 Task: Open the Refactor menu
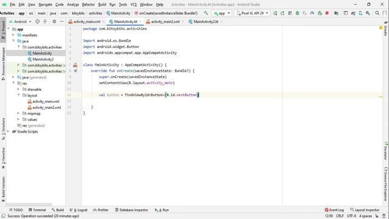pos(88,4)
